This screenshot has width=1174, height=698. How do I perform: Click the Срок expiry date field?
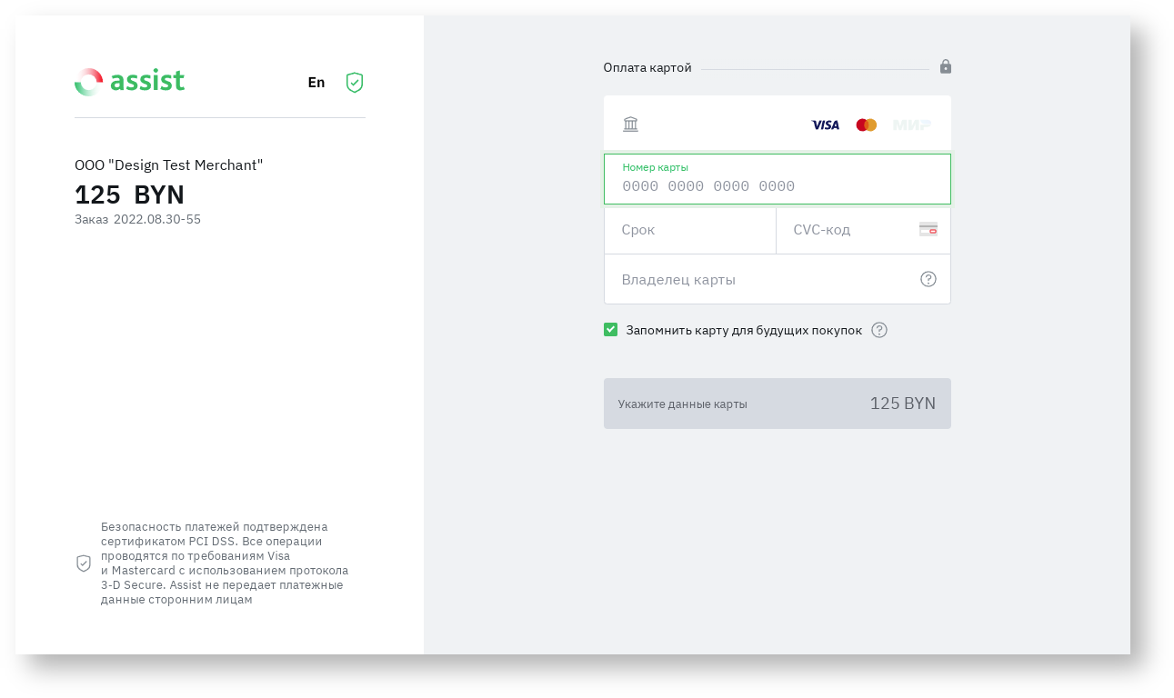689,230
